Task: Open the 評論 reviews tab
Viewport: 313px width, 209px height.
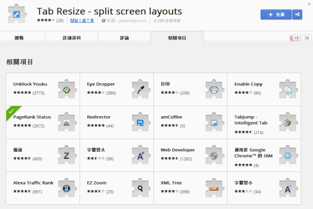Action: (124, 38)
